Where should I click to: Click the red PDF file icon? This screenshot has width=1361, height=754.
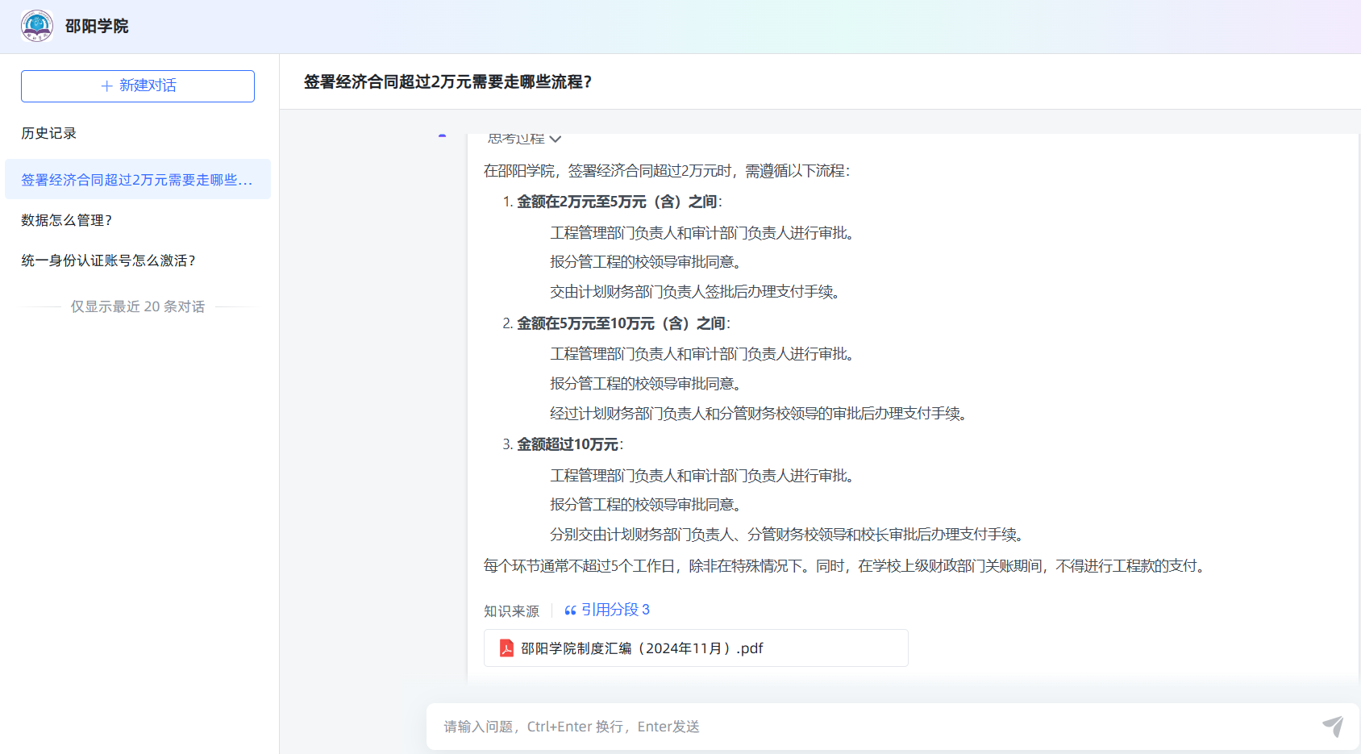(506, 648)
